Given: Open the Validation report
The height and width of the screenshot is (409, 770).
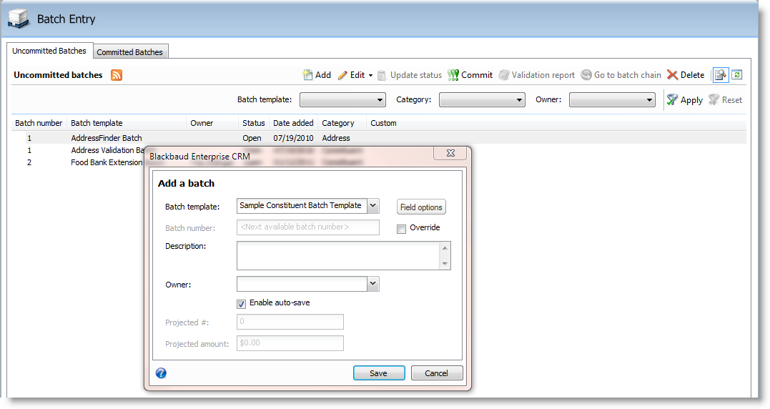Looking at the screenshot, I should 537,75.
